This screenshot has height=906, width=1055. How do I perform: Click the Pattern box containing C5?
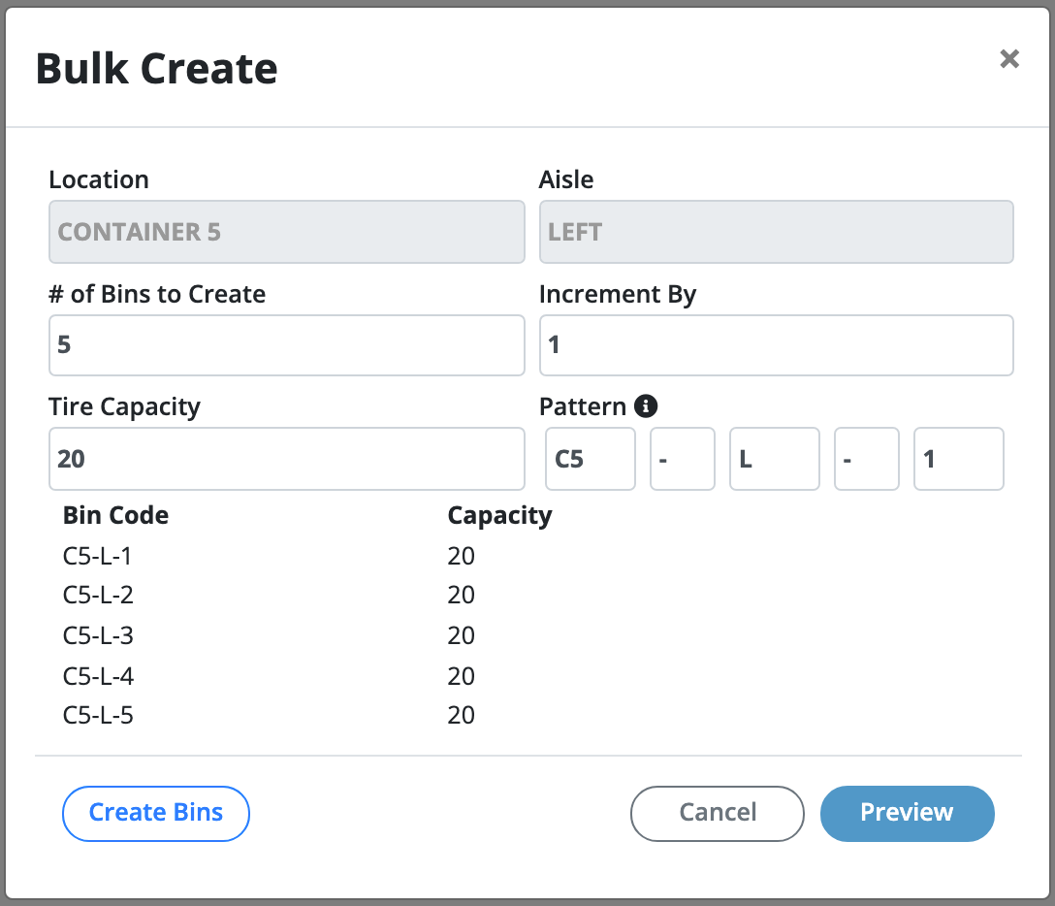(x=590, y=459)
